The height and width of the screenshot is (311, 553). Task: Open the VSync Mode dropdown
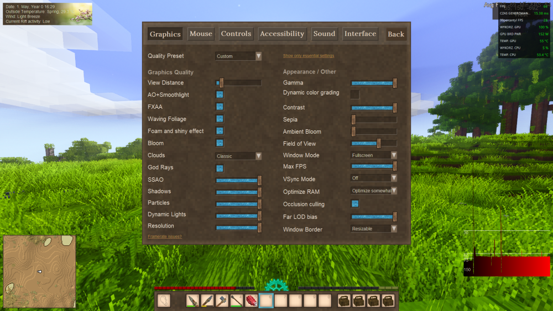point(374,178)
